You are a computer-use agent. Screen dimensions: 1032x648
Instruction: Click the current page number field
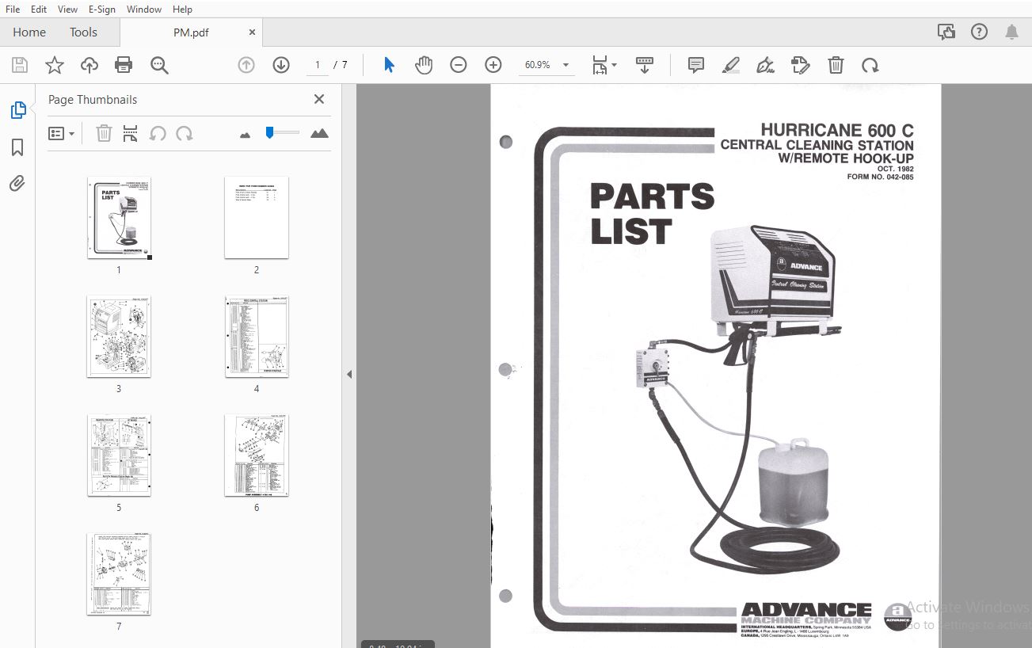point(317,65)
